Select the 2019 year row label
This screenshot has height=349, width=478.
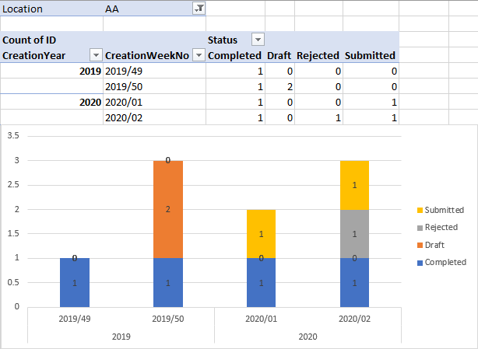click(52, 71)
